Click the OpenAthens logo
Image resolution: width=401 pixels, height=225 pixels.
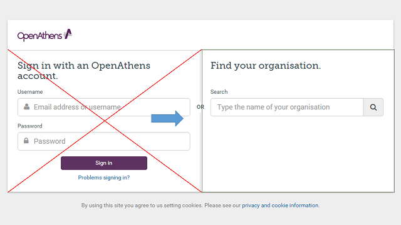click(44, 35)
